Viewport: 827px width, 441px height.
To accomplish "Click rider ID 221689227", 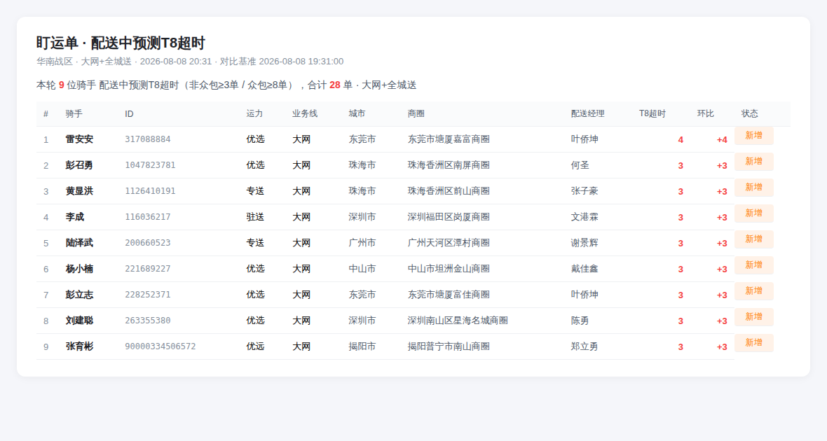I will 148,269.
